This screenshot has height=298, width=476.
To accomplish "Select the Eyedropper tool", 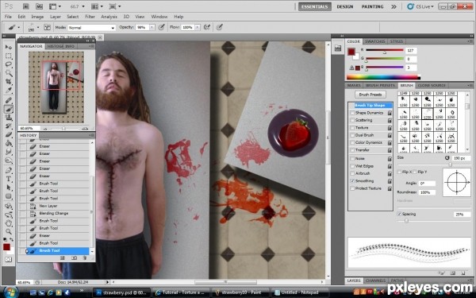I will pos(9,91).
